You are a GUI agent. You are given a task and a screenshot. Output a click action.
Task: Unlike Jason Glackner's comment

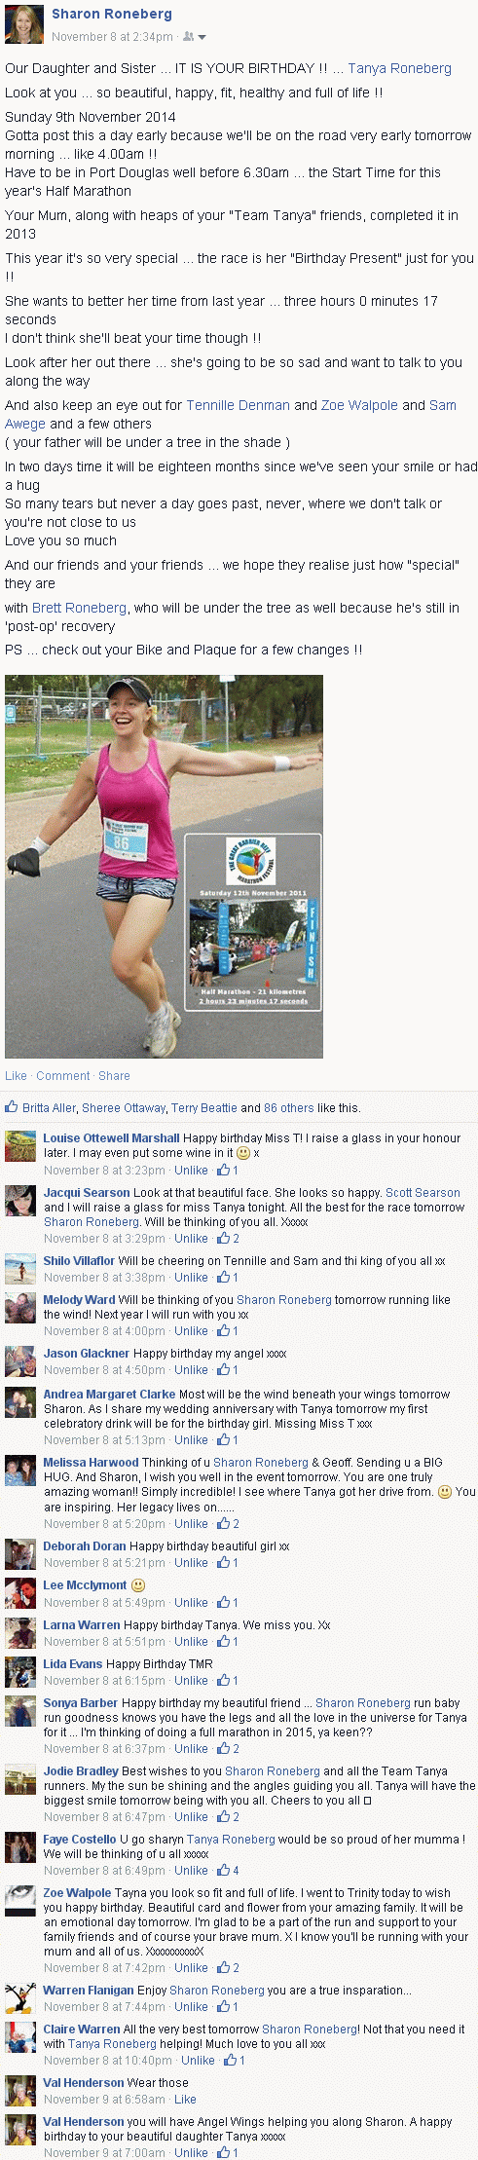[191, 1370]
